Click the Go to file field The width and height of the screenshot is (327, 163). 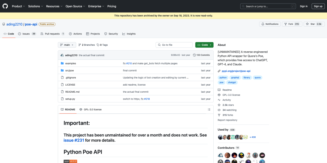tap(174, 45)
